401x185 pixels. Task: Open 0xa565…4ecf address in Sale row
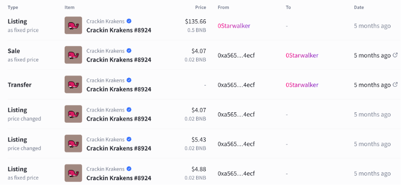click(x=236, y=55)
